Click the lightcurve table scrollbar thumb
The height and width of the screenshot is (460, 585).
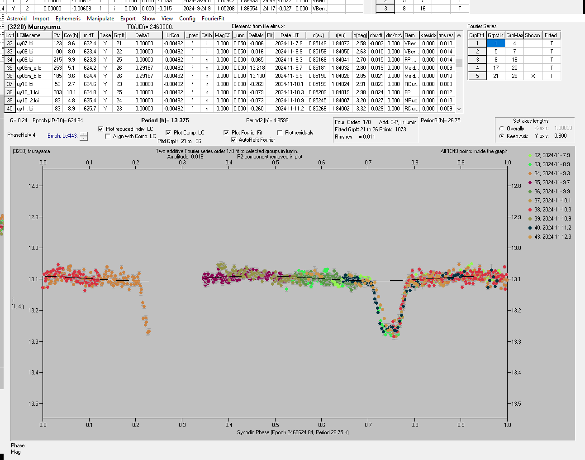pos(459,63)
